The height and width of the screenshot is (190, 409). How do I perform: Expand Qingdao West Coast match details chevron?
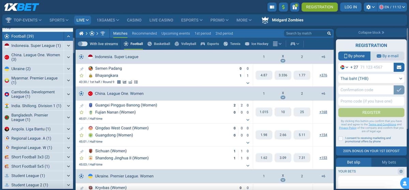248,142
